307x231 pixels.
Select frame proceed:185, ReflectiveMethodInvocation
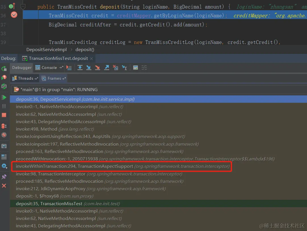[158, 181]
